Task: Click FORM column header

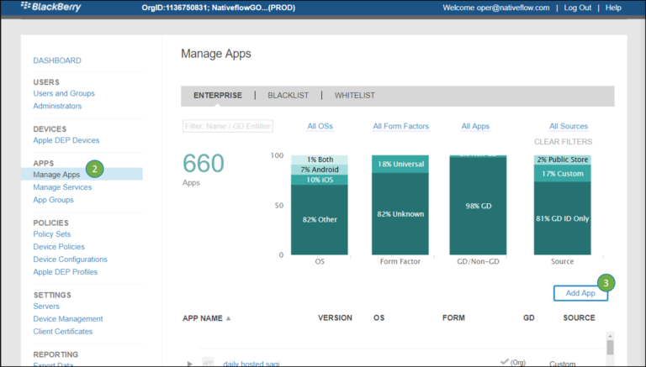Action: pos(453,318)
